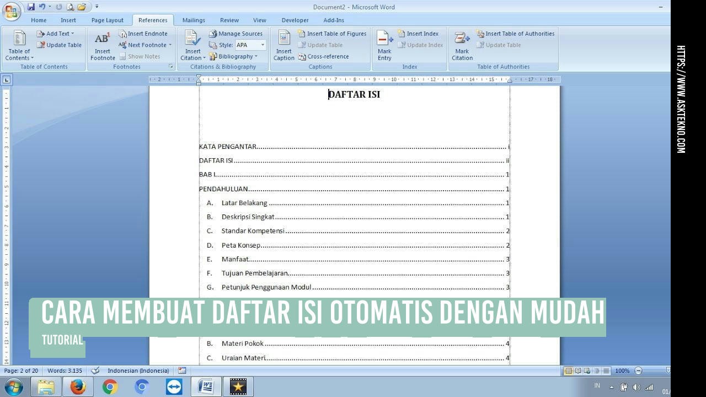The image size is (706, 397).
Task: Open the View tab
Action: click(x=260, y=20)
